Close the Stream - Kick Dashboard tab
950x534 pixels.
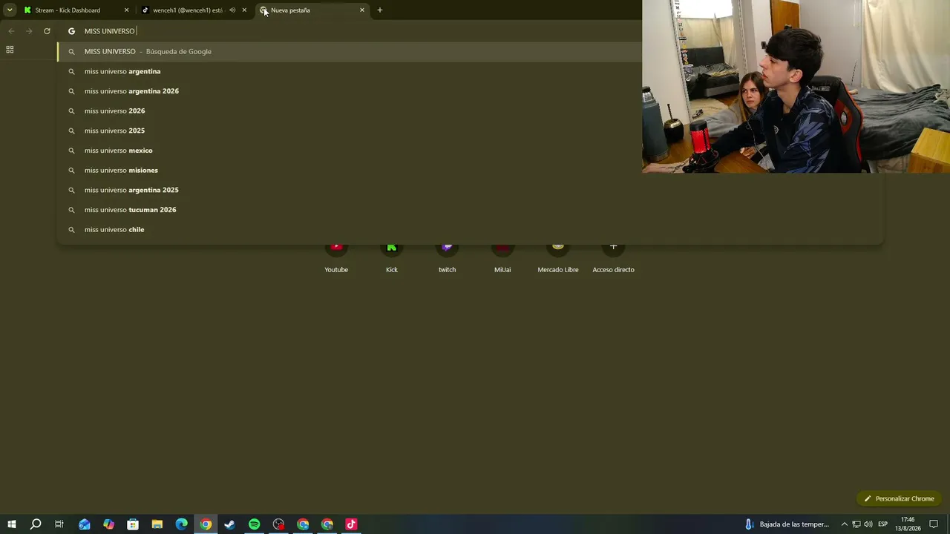click(126, 10)
